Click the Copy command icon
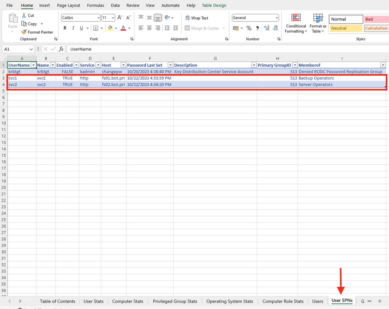Viewport: 389px width, 309px height. (24, 24)
